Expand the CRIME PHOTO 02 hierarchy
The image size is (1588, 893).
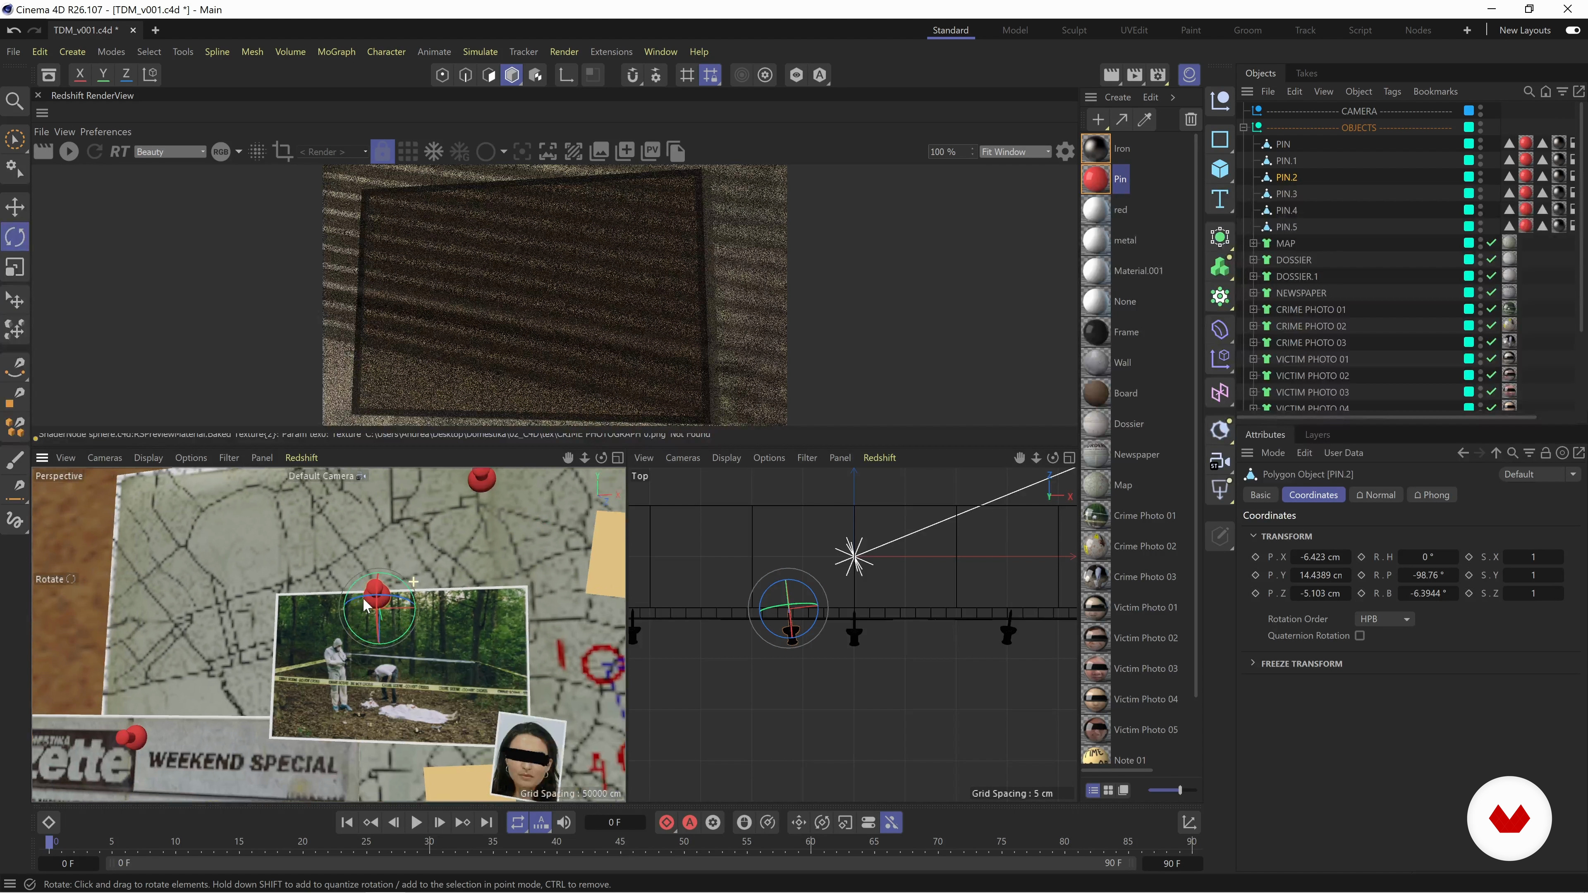pyautogui.click(x=1253, y=326)
